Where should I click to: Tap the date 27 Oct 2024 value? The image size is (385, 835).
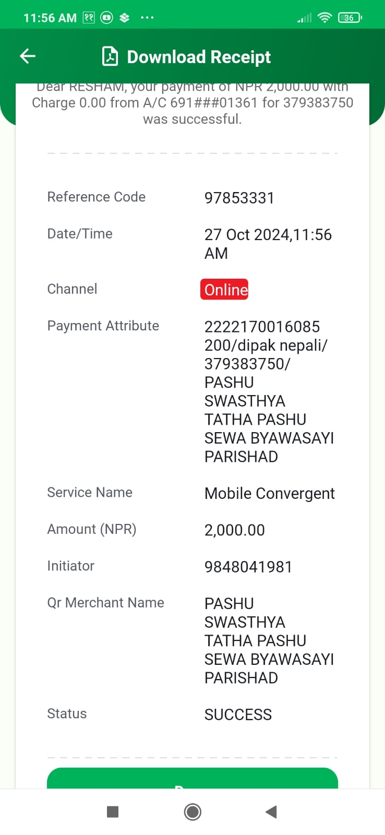click(247, 235)
